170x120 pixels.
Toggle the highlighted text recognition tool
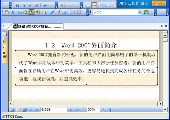(32, 12)
